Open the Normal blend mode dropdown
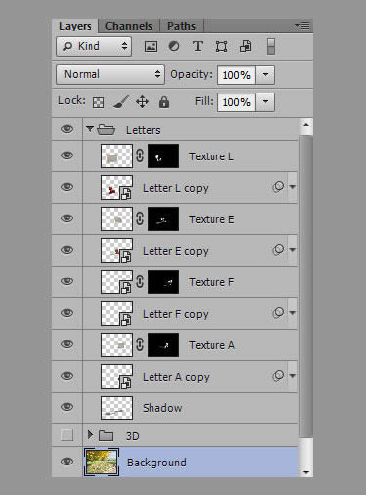This screenshot has height=495, width=366. pos(110,74)
